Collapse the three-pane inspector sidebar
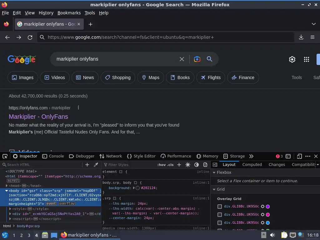The width and height of the screenshot is (320, 240). point(215,165)
